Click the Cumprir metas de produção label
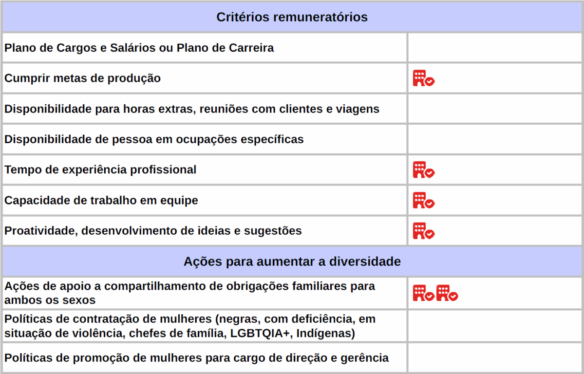The width and height of the screenshot is (584, 374). (82, 78)
